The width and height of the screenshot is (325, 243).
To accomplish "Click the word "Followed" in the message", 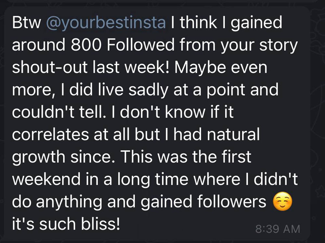I will (140, 45).
